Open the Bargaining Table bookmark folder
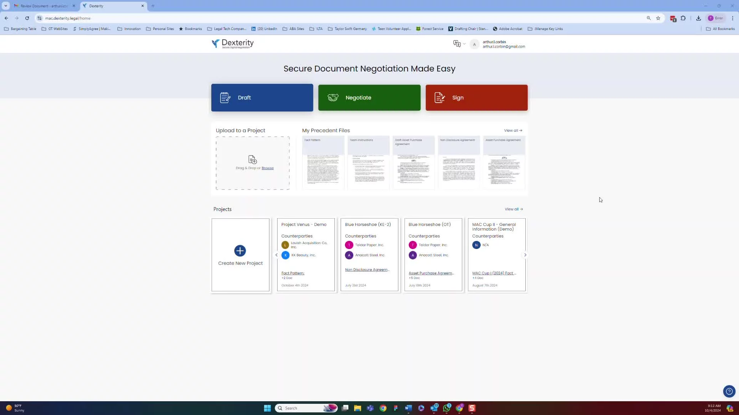The height and width of the screenshot is (415, 739). click(x=20, y=29)
